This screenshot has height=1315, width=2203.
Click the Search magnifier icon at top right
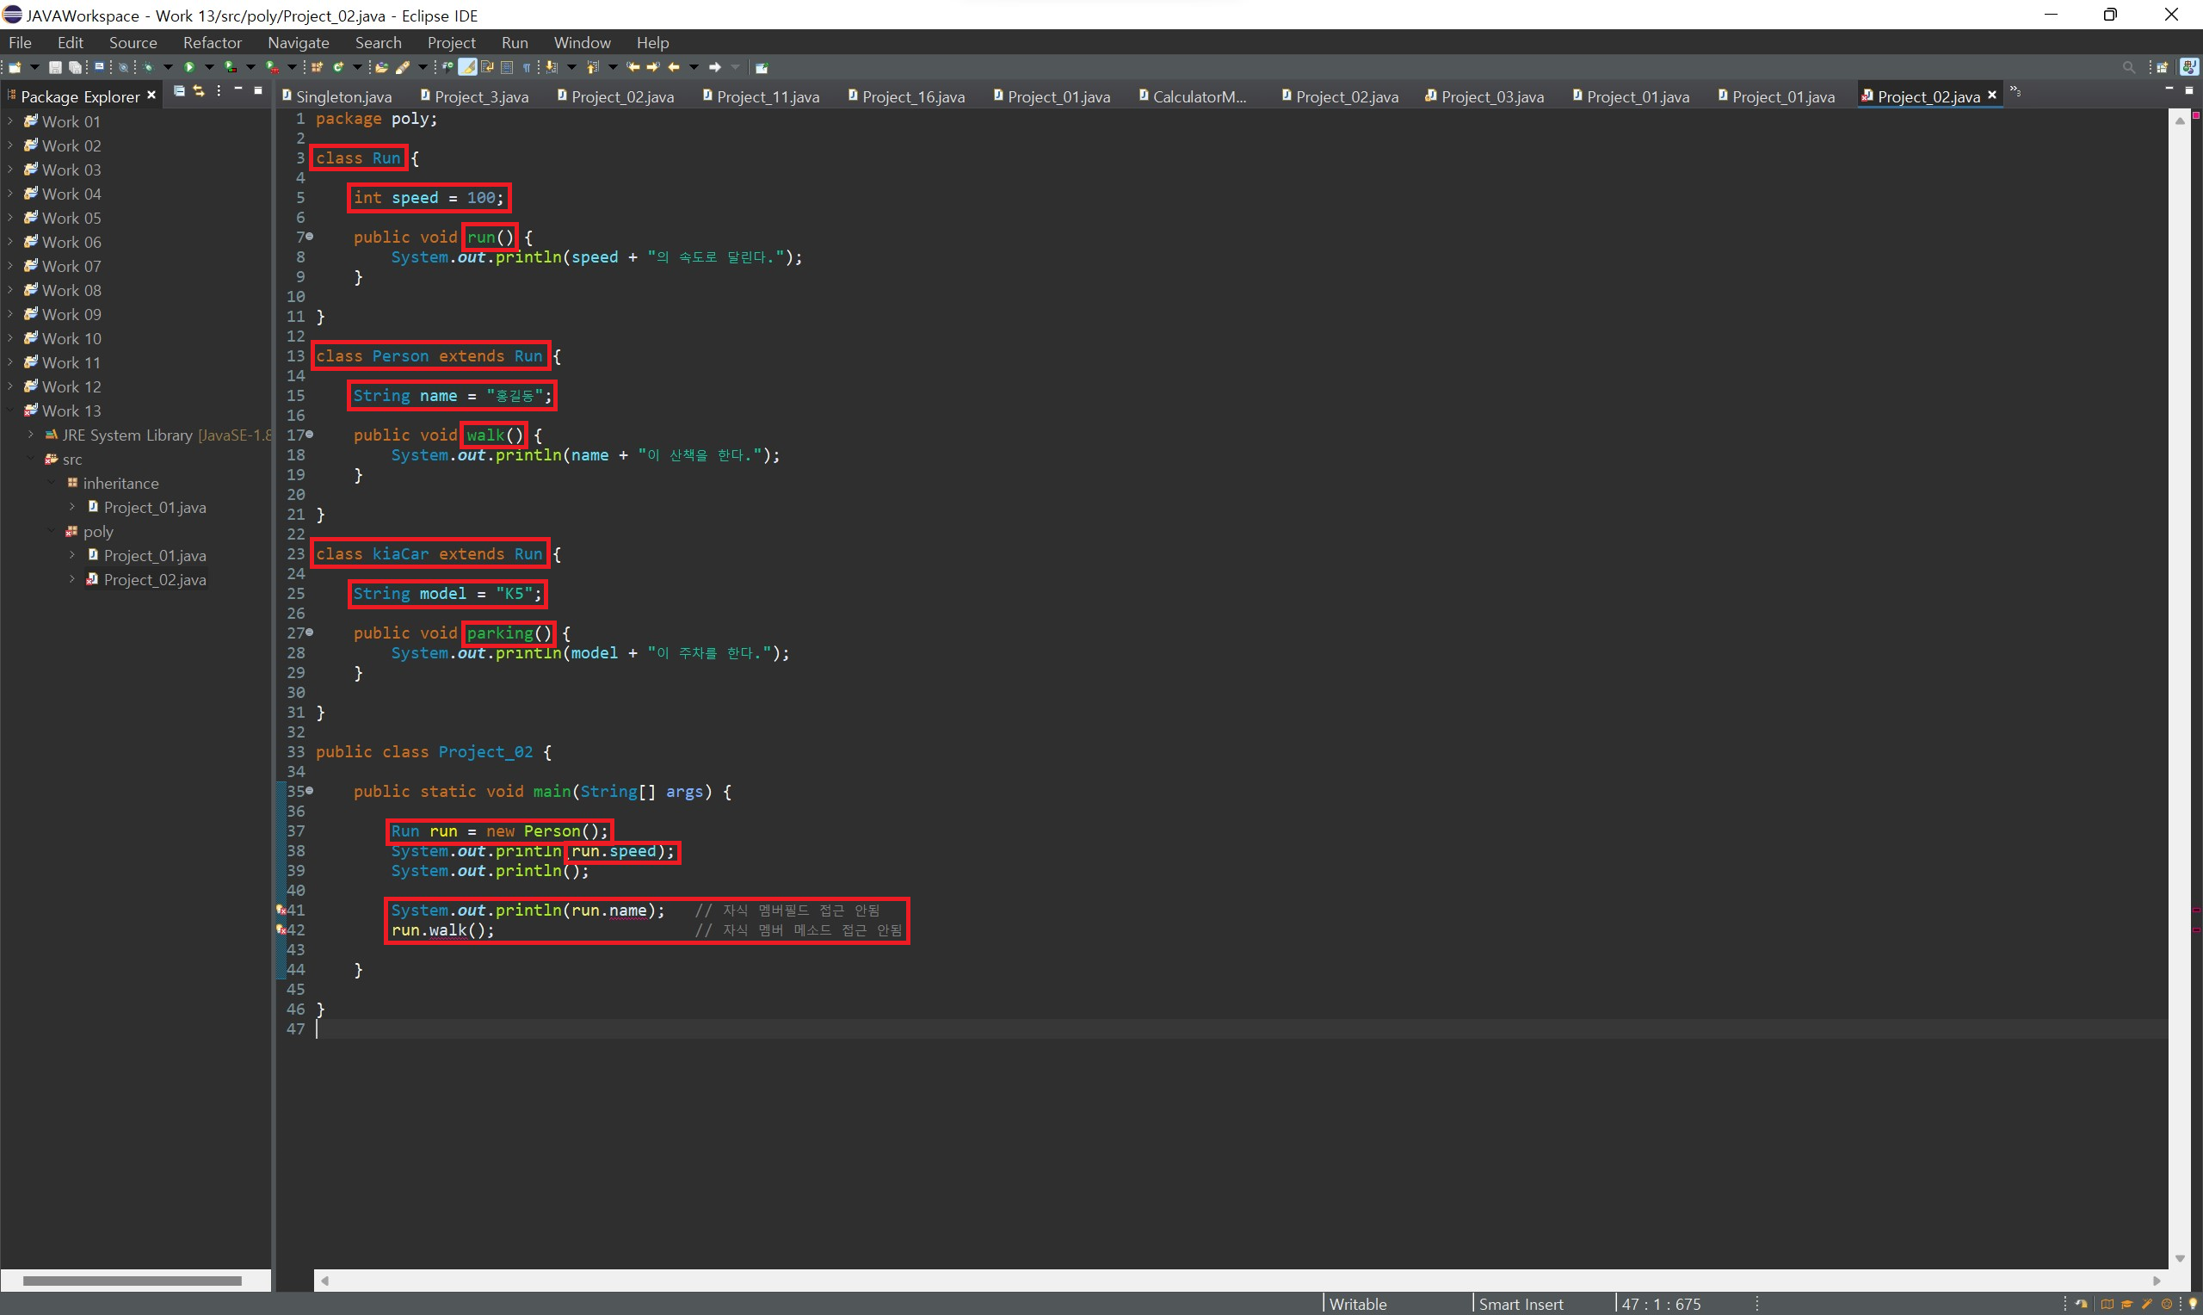(2129, 67)
